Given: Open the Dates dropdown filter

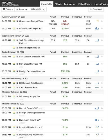Looking at the screenshot, I should pos(8,9).
